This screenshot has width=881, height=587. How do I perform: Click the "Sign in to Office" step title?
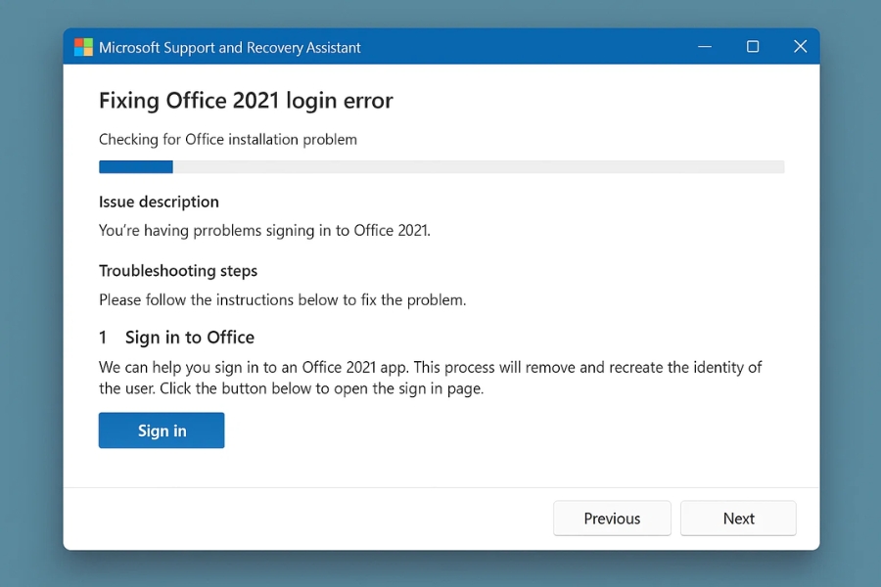(x=190, y=338)
